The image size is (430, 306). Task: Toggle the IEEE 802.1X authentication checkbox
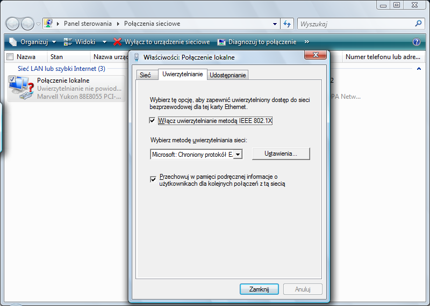click(153, 121)
